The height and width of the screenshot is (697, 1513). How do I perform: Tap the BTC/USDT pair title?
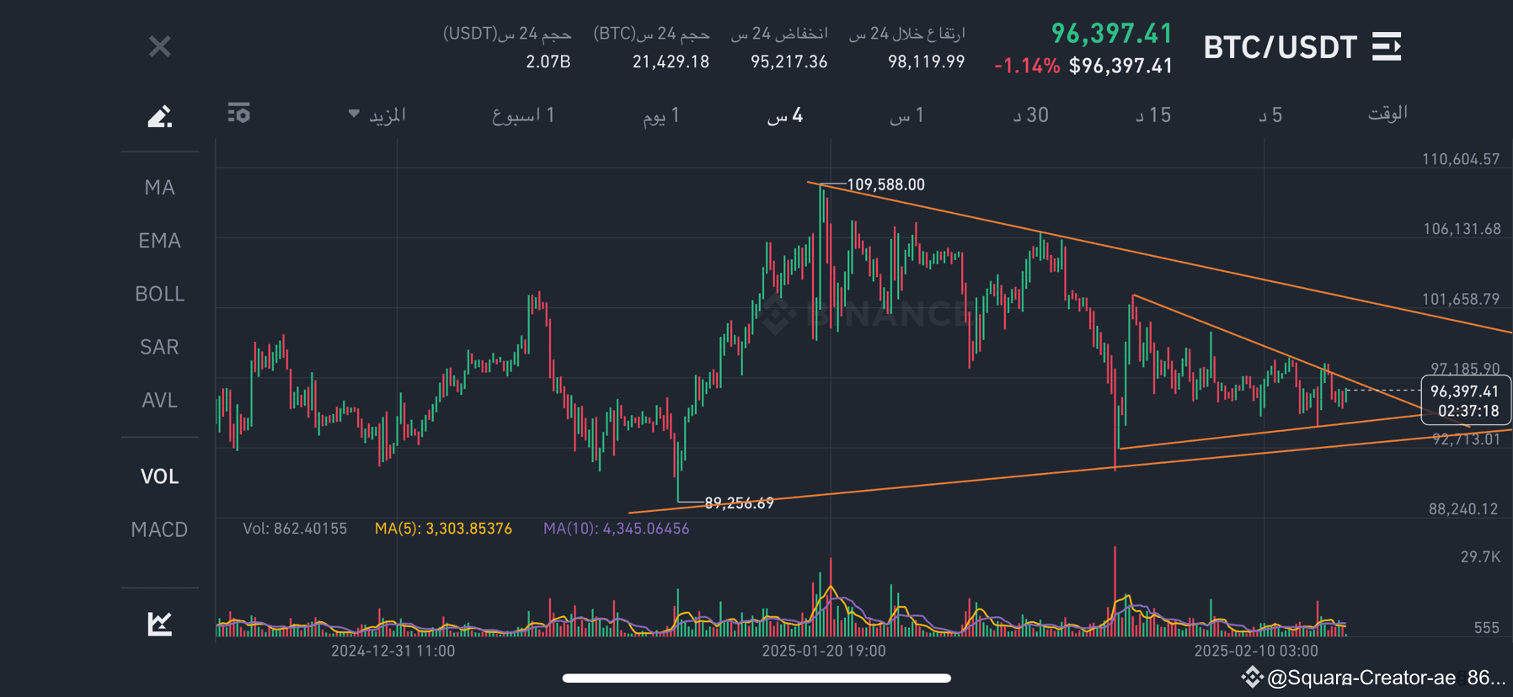point(1280,47)
